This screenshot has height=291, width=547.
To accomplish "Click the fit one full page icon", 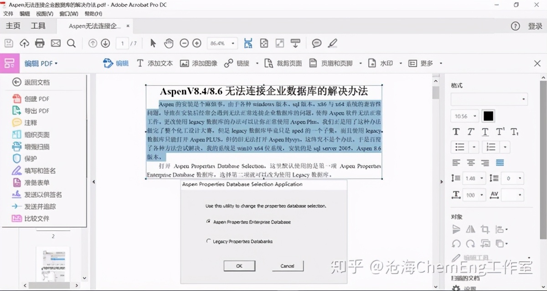I will pyautogui.click(x=264, y=43).
